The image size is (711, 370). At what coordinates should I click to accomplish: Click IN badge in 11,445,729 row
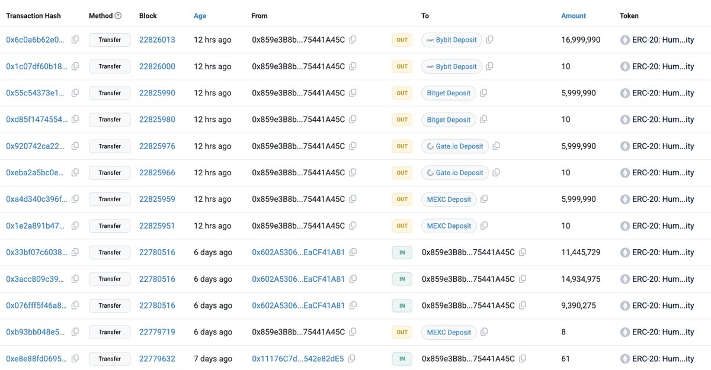tap(402, 252)
